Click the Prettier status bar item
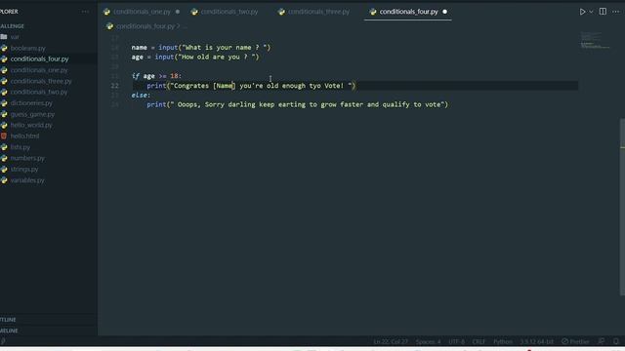The image size is (625, 351). [x=575, y=342]
